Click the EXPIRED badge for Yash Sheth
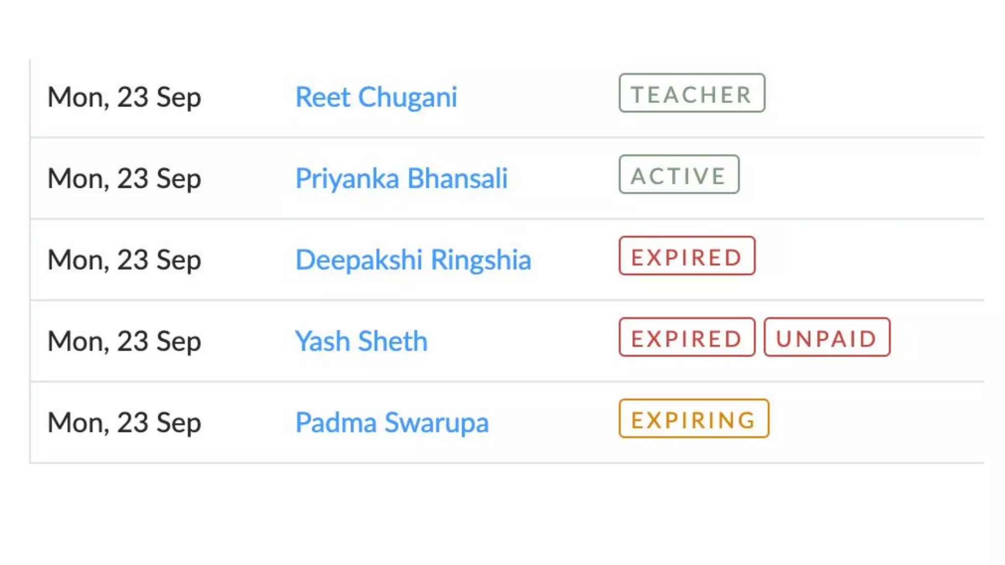The width and height of the screenshot is (1005, 565). click(x=687, y=337)
